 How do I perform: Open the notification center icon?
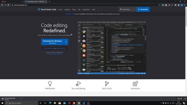[x=184, y=103]
